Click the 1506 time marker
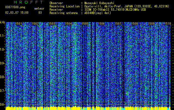Viewport: 174px width, 110px height. point(102,24)
